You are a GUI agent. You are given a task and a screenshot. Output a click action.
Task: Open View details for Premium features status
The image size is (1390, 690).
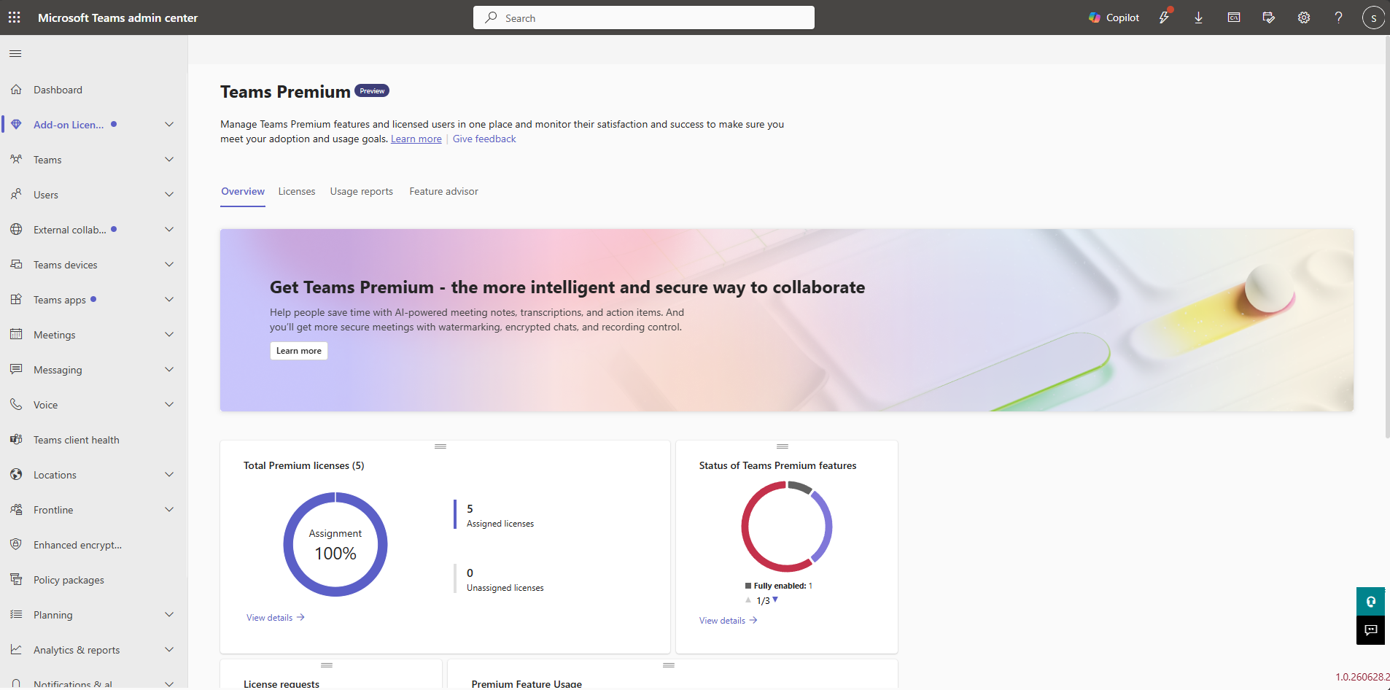coord(729,621)
